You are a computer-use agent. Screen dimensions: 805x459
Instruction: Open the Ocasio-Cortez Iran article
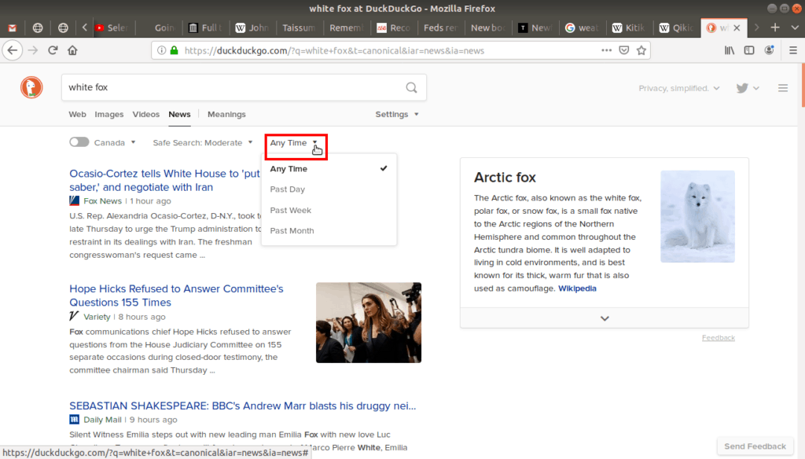[x=164, y=180]
